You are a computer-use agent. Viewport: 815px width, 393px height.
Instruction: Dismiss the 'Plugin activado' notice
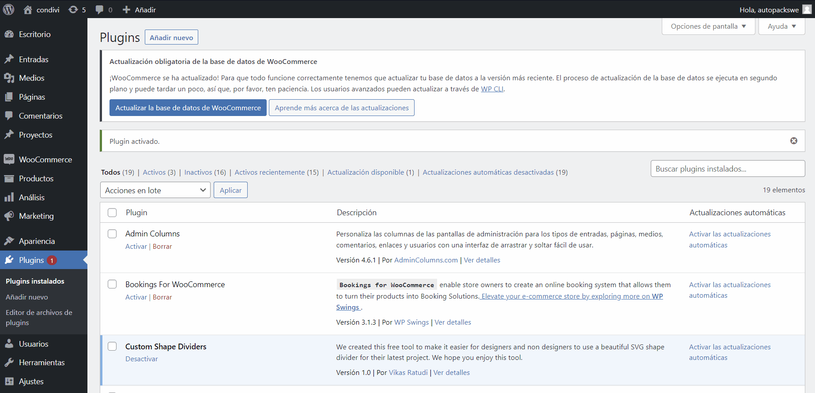793,141
